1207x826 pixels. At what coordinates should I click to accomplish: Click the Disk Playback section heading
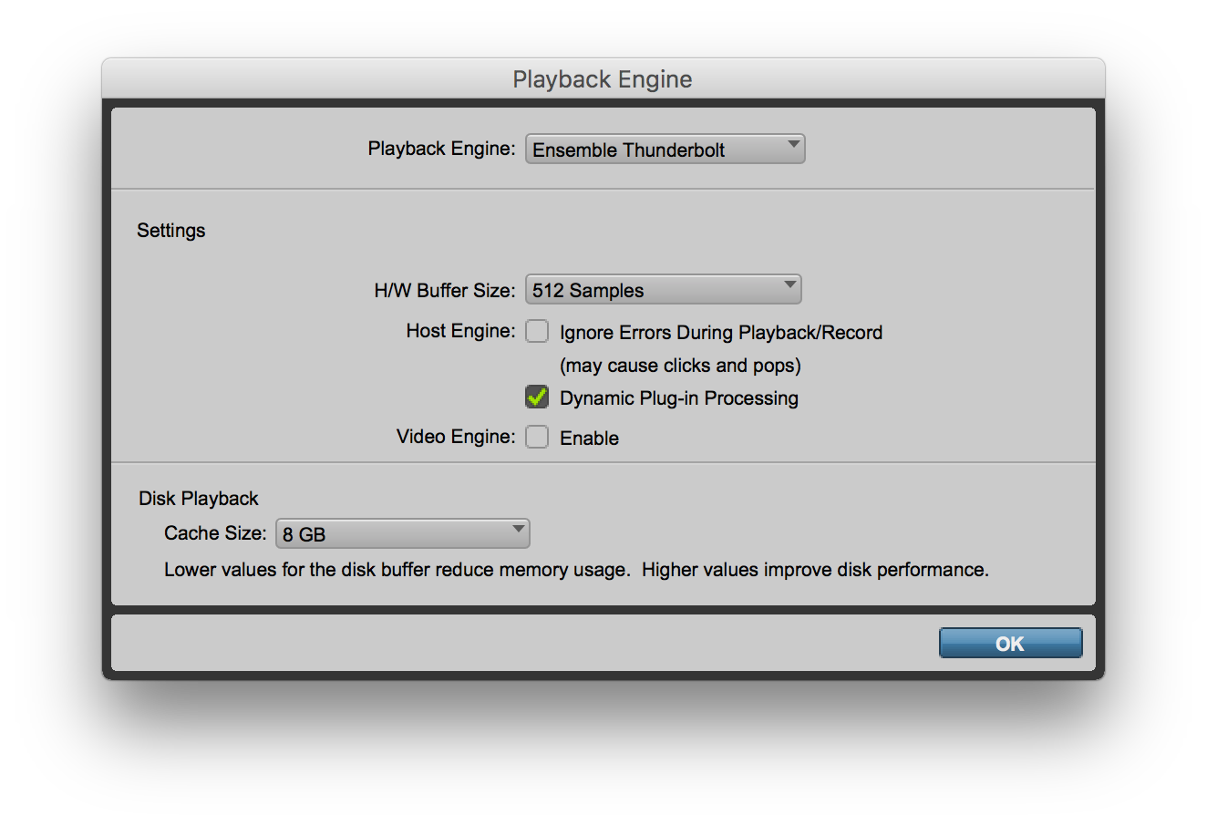coord(198,499)
